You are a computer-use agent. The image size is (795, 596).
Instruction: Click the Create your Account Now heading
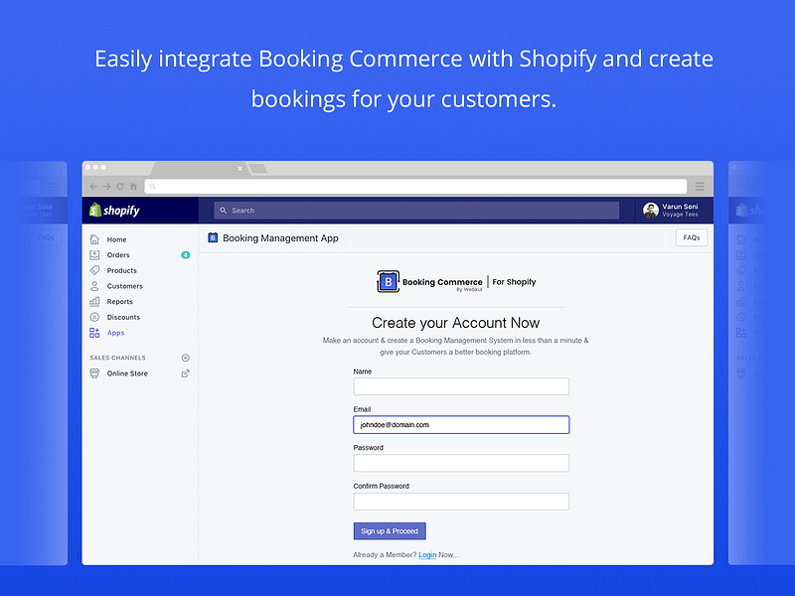click(456, 323)
